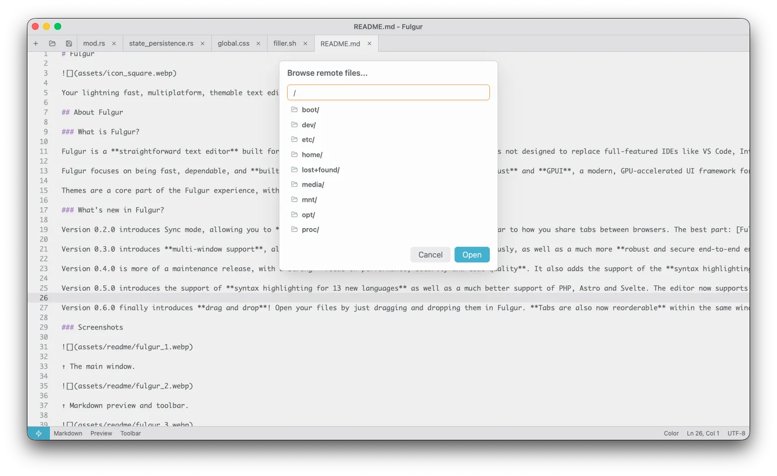Image resolution: width=777 pixels, height=476 pixels.
Task: Select the etc/ folder
Action: click(x=388, y=140)
